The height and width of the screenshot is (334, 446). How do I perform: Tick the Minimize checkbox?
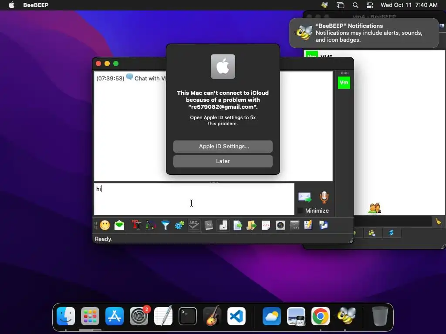point(300,211)
